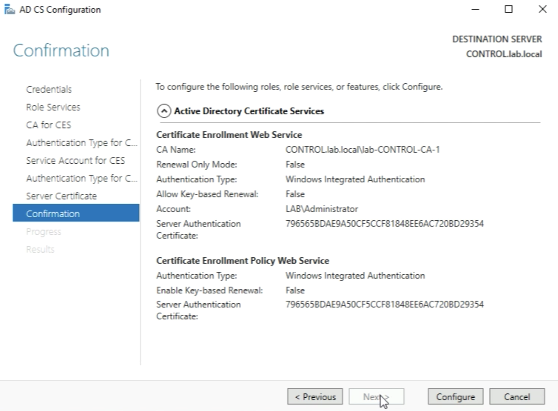Minimize the AD CS Configuration window
558x411 pixels.
pos(475,10)
